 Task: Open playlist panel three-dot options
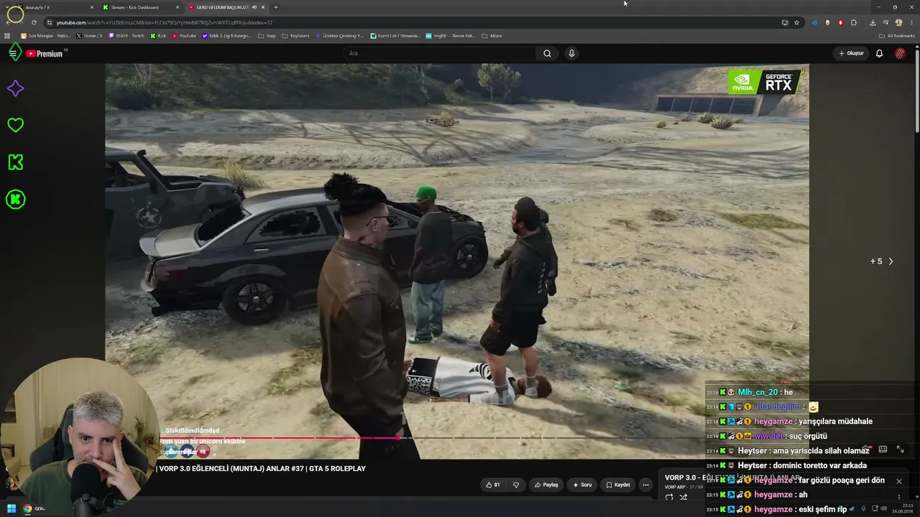tap(898, 497)
